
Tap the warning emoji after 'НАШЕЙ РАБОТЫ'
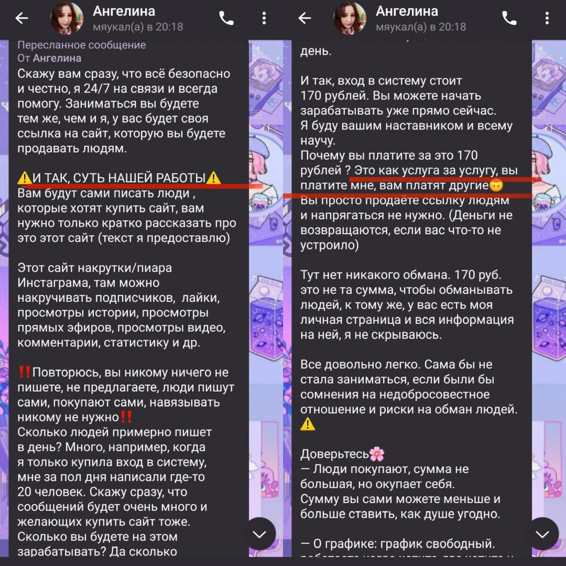(214, 178)
